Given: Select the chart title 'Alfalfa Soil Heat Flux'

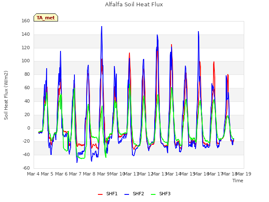Looking at the screenshot, I should (134, 5).
